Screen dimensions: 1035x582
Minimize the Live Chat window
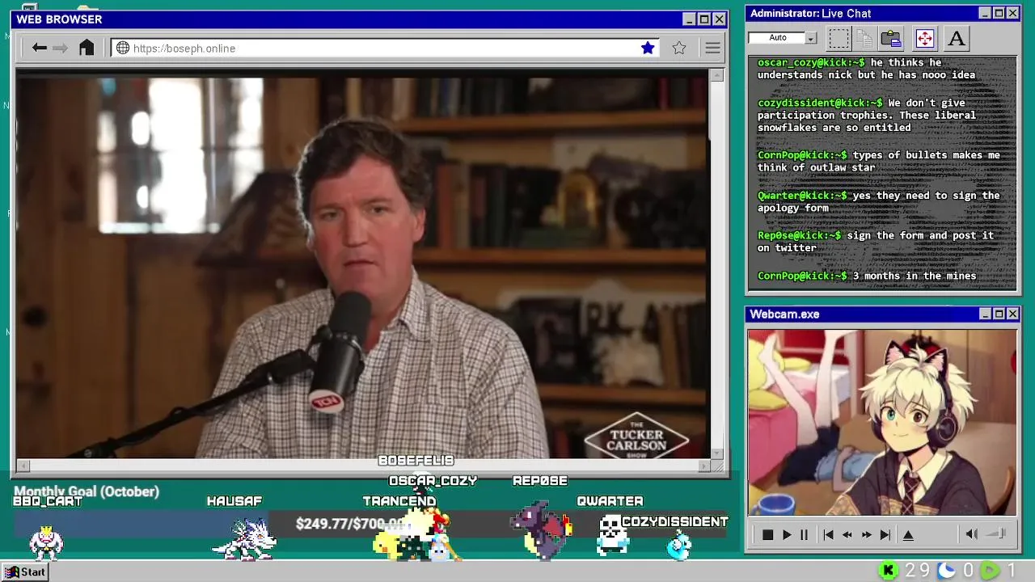[984, 13]
